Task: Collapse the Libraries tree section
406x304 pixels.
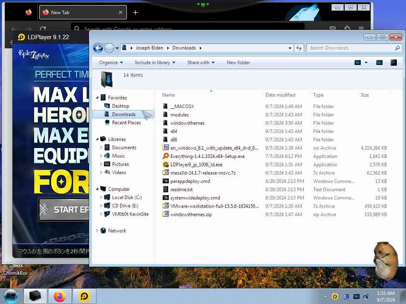Action: (98, 139)
